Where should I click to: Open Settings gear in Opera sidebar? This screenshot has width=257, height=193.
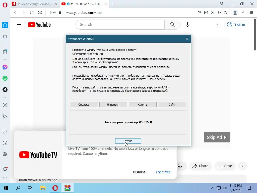click(5, 154)
